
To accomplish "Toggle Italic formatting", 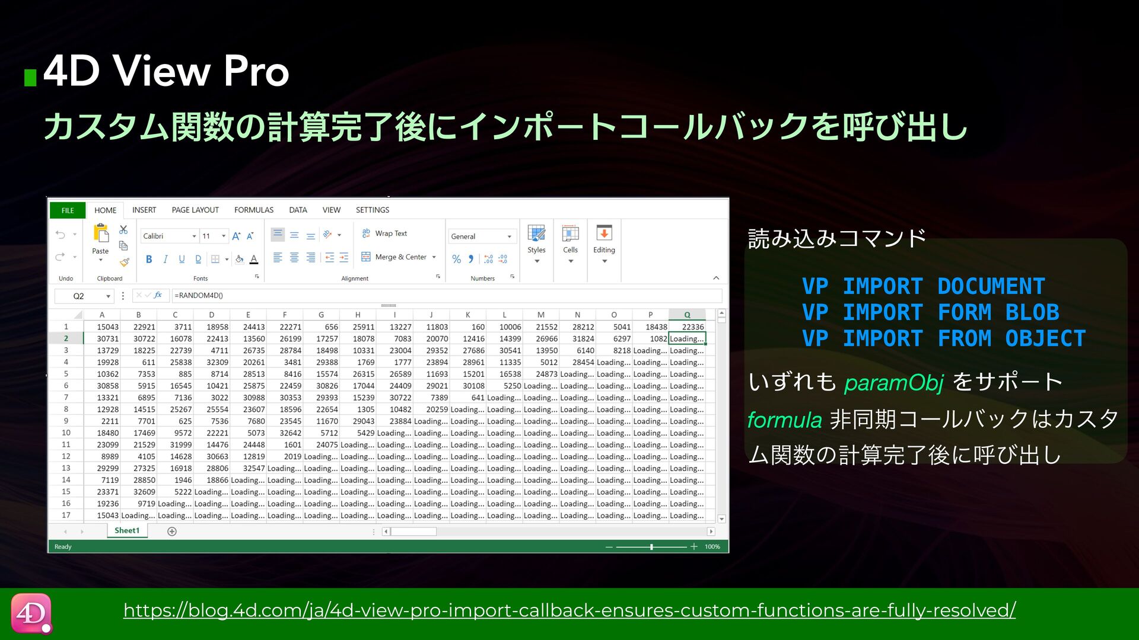I will (166, 259).
